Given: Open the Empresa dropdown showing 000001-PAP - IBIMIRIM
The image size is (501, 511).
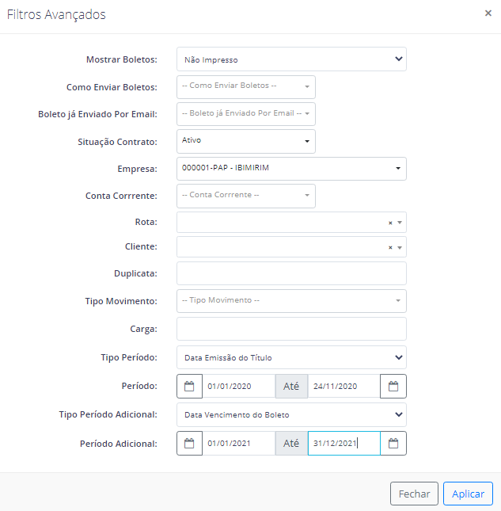Looking at the screenshot, I should click(x=291, y=169).
